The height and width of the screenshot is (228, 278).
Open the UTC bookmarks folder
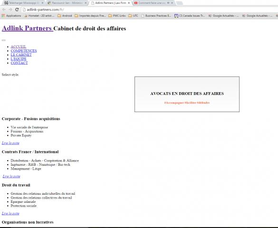(133, 16)
